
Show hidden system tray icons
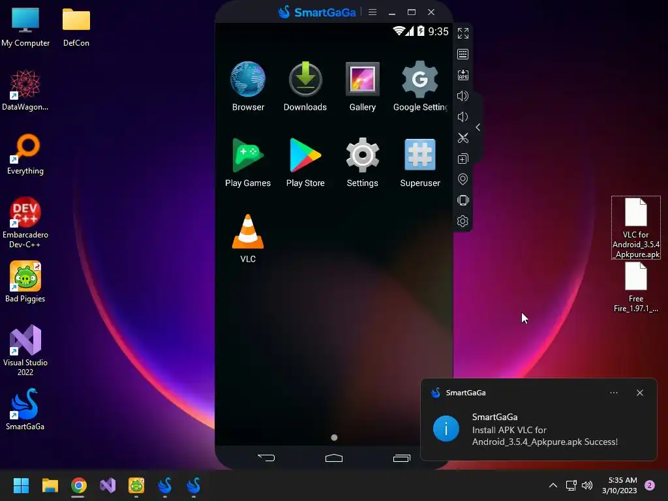[x=553, y=485]
